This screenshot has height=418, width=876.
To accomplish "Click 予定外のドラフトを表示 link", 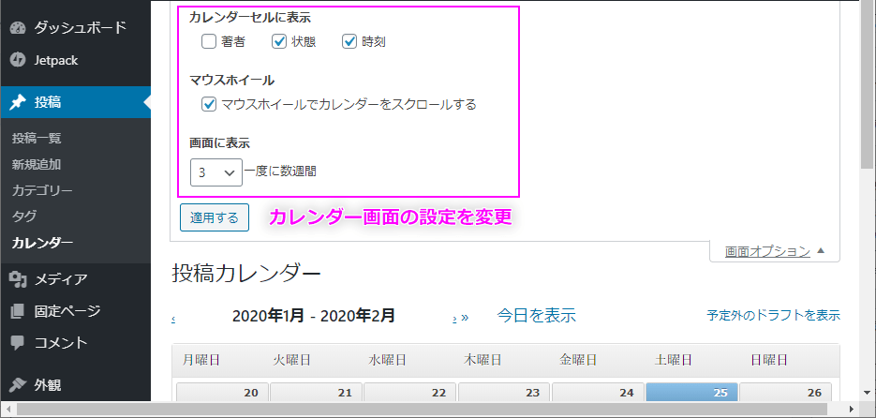I will click(773, 316).
